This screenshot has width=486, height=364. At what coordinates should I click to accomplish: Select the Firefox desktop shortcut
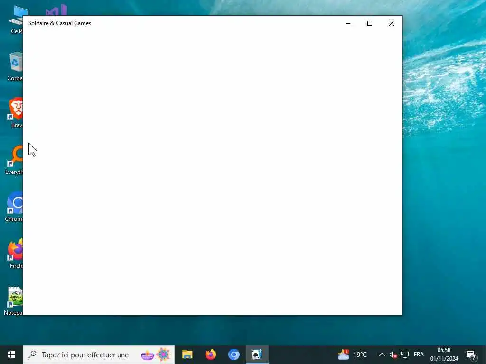tap(15, 254)
